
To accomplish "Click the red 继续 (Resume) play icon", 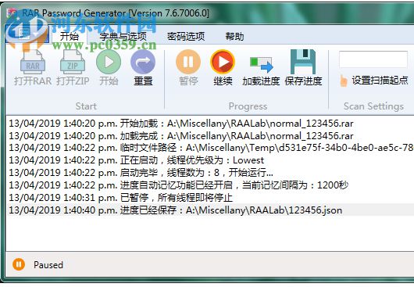I will point(223,62).
